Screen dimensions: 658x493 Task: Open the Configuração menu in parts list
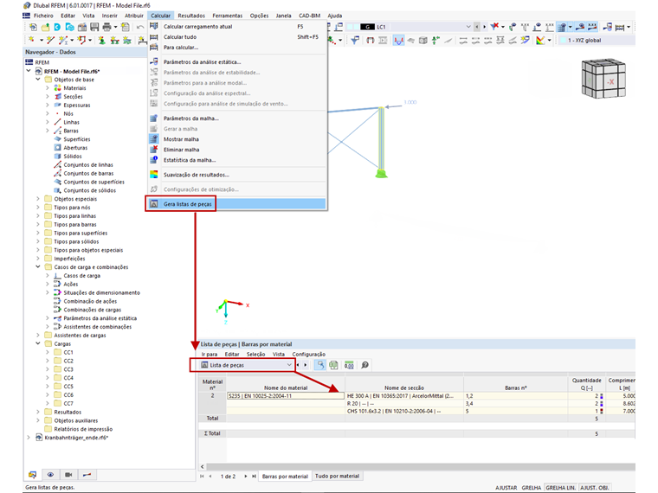pos(308,355)
